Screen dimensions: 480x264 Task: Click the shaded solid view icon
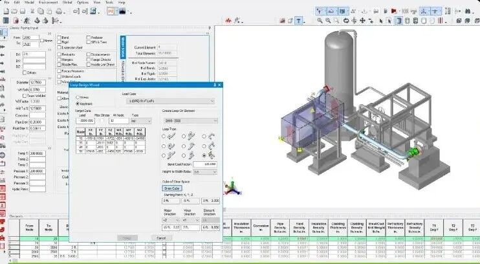click(x=398, y=21)
